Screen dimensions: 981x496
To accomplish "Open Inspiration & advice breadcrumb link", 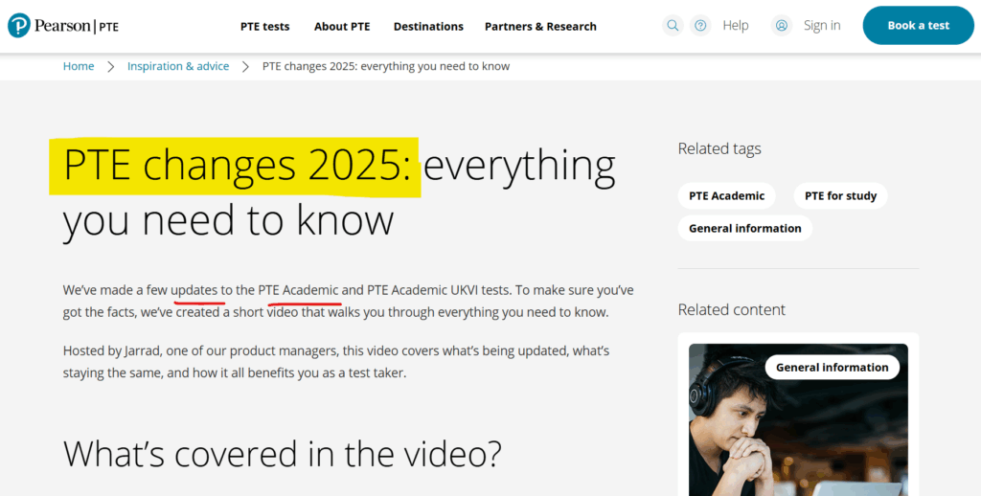I will [x=178, y=66].
